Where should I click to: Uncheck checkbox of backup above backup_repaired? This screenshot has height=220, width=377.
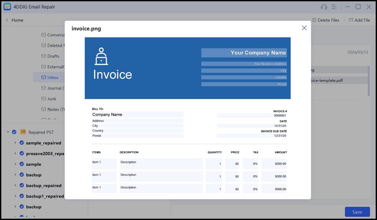22,175
